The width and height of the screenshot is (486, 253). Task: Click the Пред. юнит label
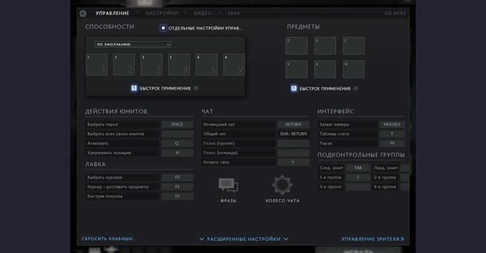pyautogui.click(x=386, y=168)
